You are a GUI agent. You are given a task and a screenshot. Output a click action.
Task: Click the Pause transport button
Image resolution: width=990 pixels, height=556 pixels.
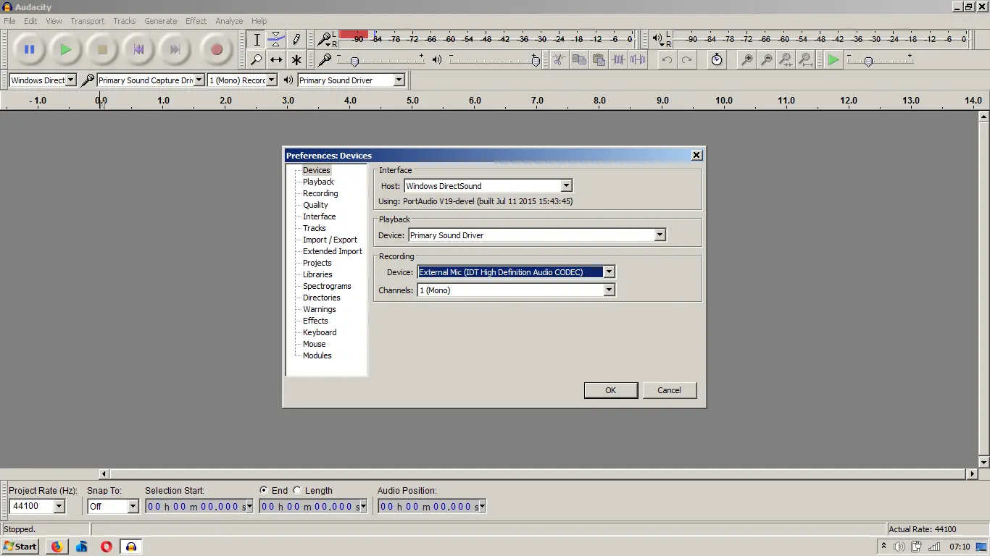click(29, 50)
